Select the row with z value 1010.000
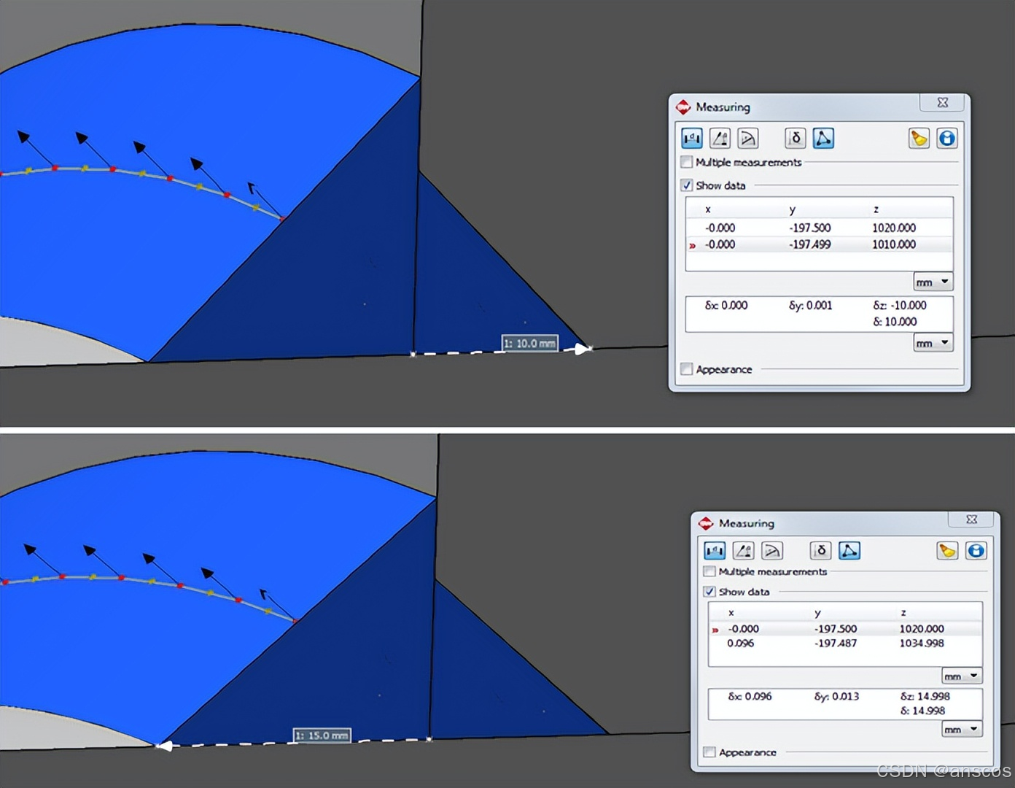The height and width of the screenshot is (788, 1015). pos(819,244)
